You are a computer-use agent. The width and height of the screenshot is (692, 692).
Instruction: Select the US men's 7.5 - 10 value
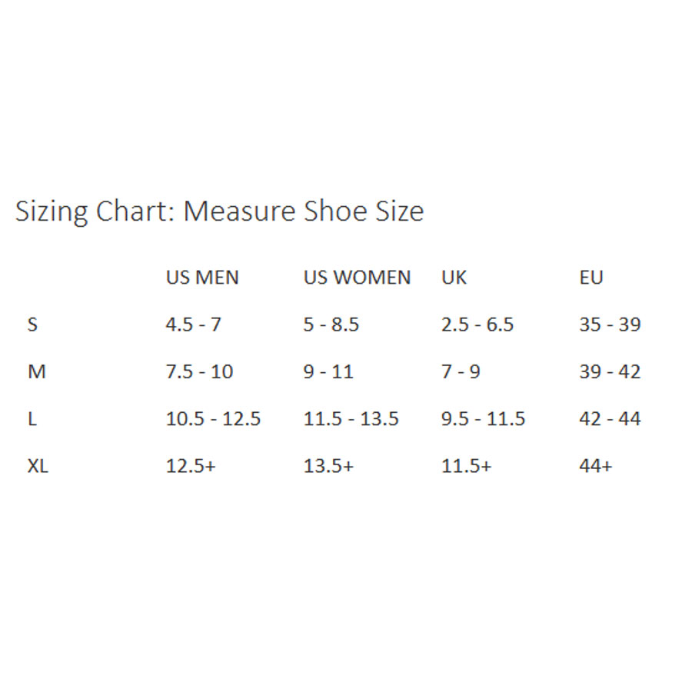(x=199, y=372)
